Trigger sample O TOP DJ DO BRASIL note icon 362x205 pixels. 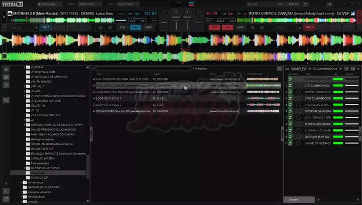coord(290,124)
